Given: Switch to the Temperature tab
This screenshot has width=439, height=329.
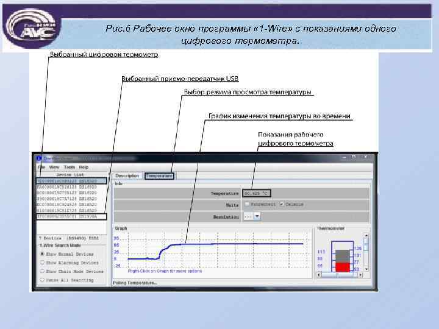Looking at the screenshot, I should [159, 175].
